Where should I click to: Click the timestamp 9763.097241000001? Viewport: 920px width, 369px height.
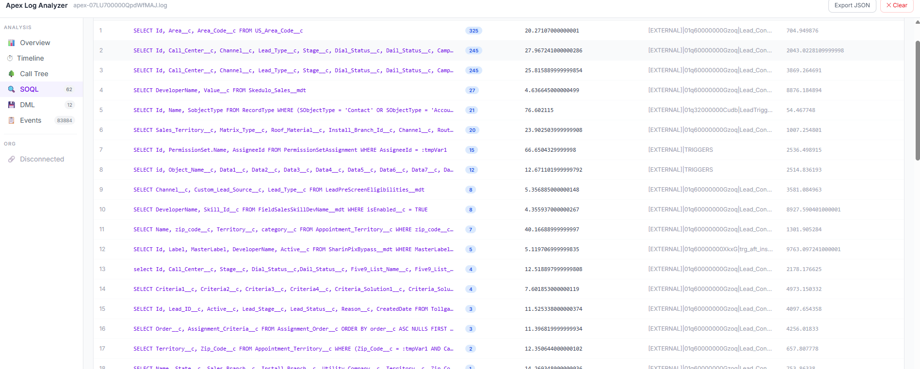pos(813,249)
